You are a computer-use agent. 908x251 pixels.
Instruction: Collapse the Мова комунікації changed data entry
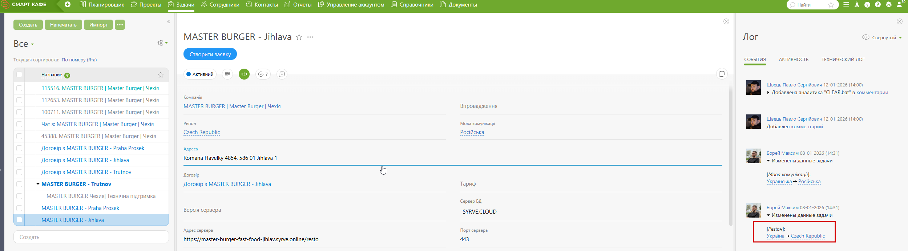coord(768,161)
